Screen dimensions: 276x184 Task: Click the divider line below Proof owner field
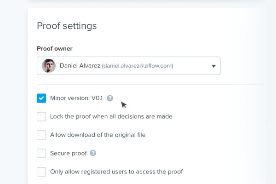[152, 84]
